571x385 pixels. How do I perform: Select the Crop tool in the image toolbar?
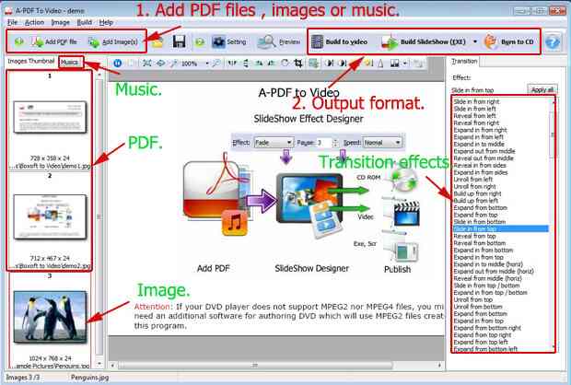(298, 64)
